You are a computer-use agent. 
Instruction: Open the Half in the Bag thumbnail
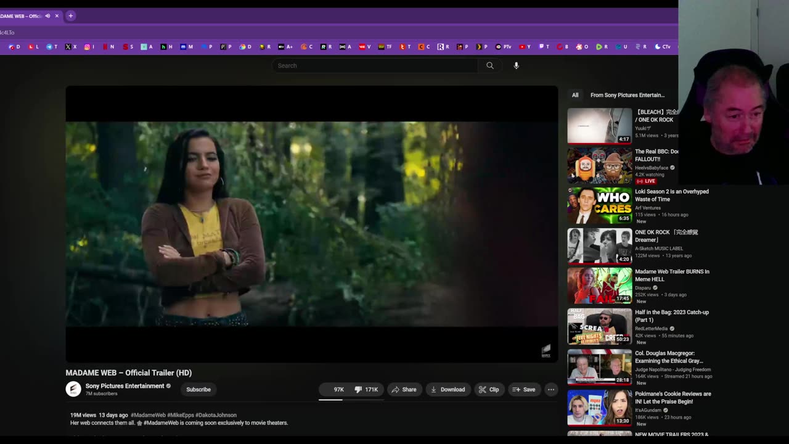[600, 326]
